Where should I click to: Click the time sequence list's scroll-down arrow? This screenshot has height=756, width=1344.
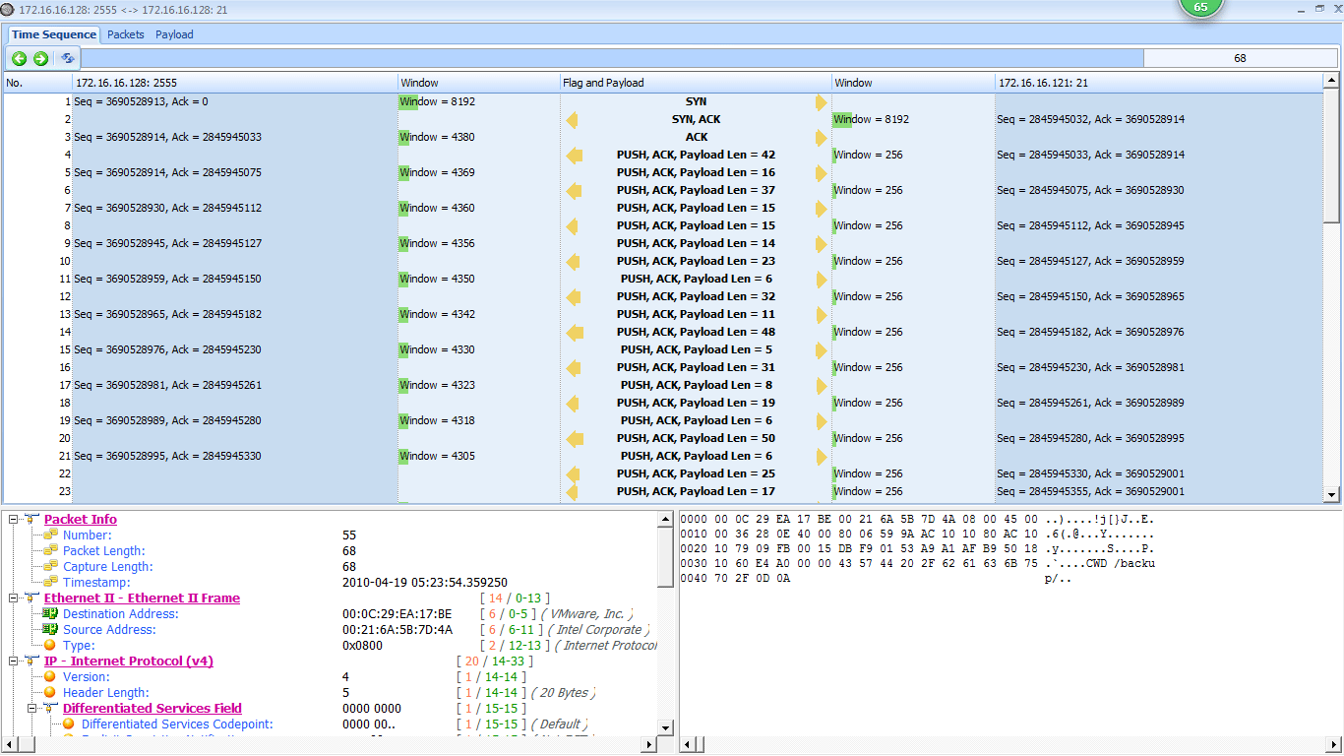click(x=1332, y=495)
